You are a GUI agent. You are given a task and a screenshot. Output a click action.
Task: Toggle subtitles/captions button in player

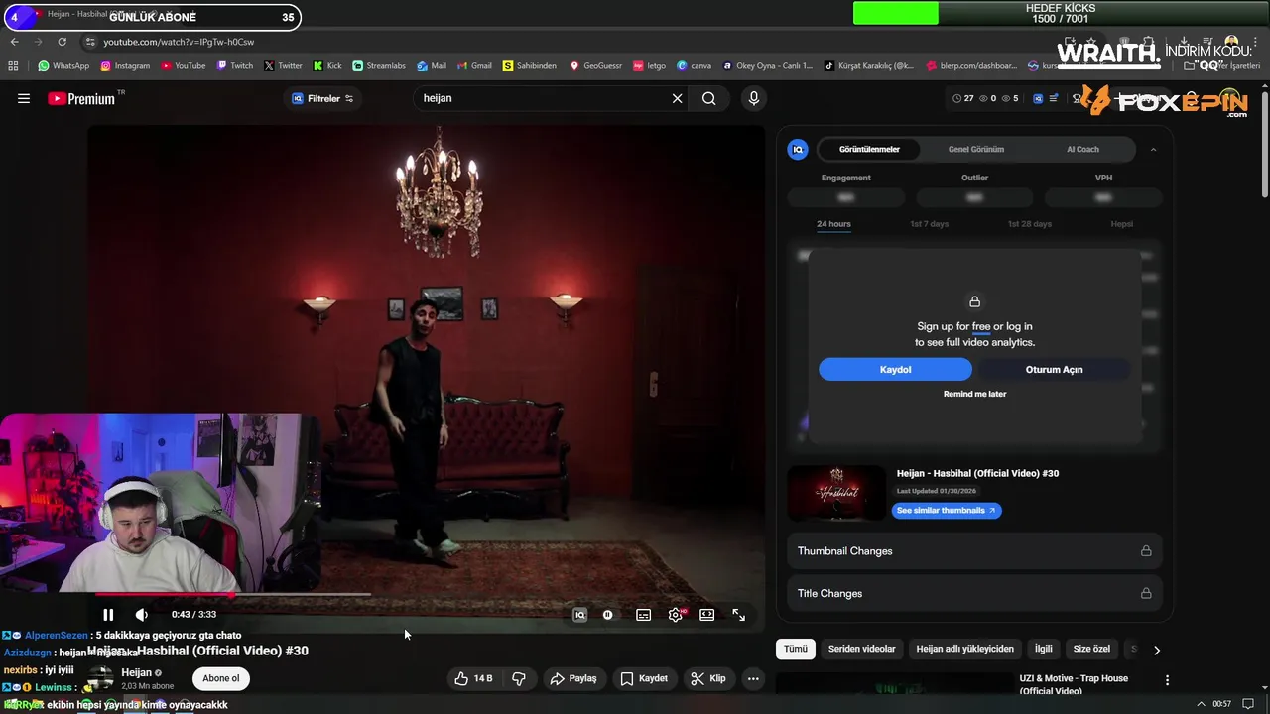tap(644, 615)
